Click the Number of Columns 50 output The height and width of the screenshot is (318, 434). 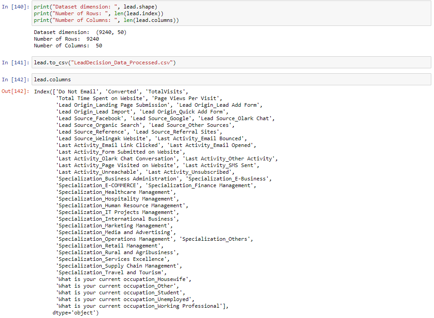68,46
